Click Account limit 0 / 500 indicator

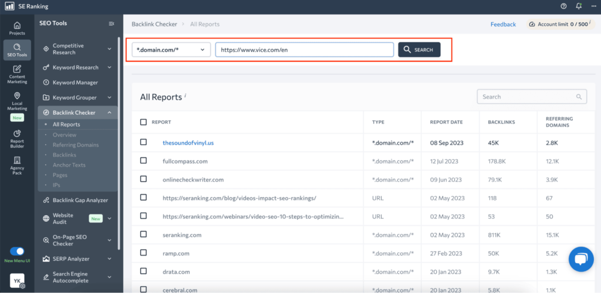point(561,24)
